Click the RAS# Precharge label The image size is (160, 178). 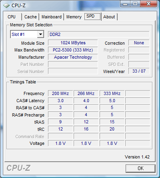pyautogui.click(x=28, y=115)
